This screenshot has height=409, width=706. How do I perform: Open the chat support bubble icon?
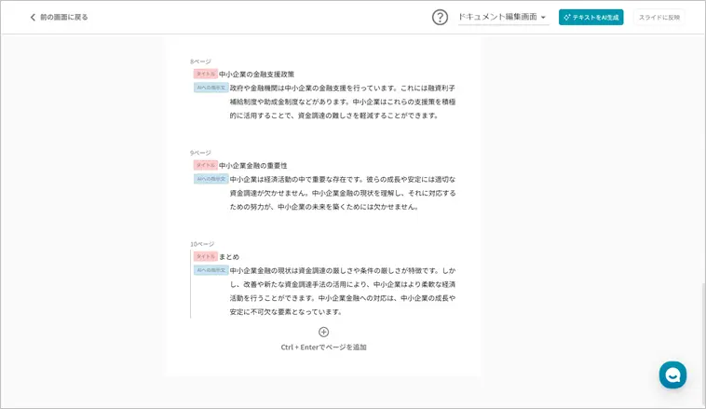click(672, 375)
